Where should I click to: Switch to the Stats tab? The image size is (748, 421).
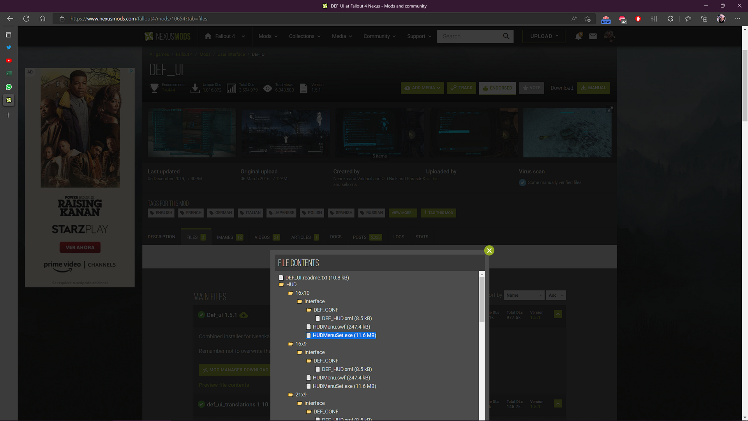[422, 237]
